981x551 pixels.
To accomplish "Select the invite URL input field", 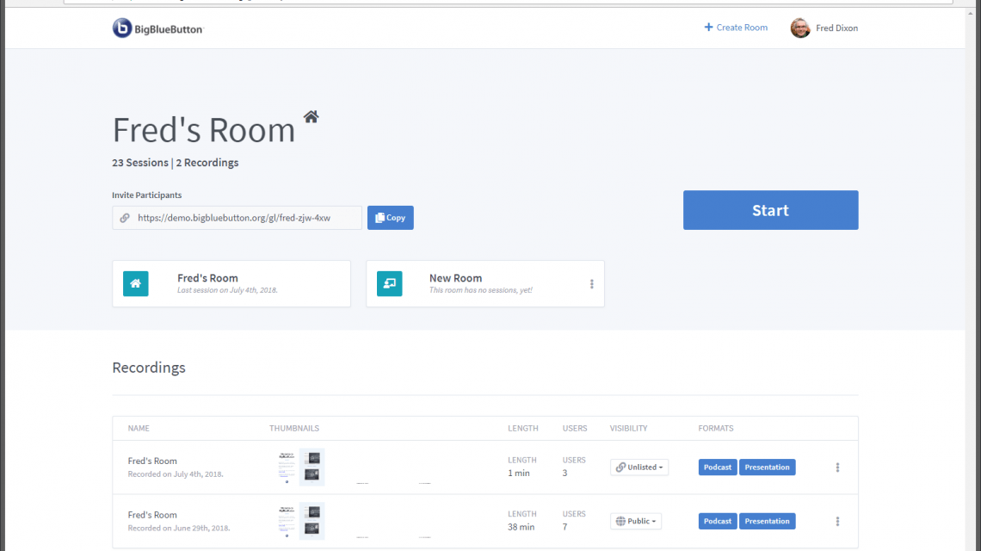I will pyautogui.click(x=238, y=218).
